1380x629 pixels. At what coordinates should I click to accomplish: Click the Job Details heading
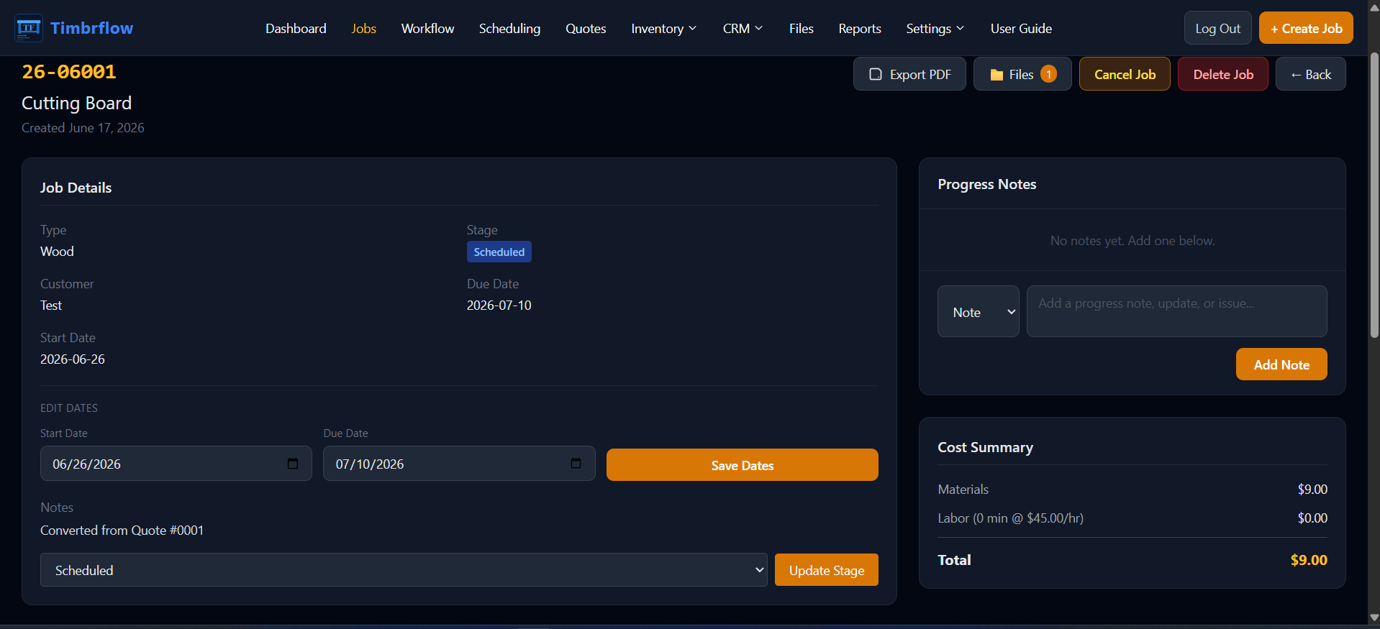click(76, 188)
